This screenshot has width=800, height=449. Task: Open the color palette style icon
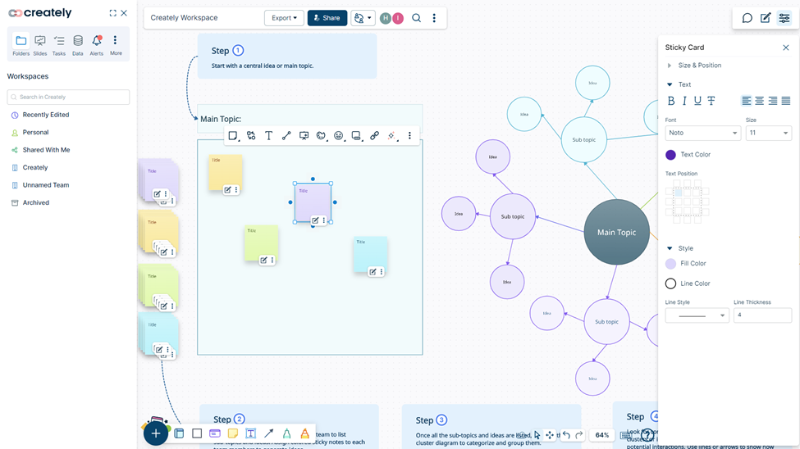(321, 136)
